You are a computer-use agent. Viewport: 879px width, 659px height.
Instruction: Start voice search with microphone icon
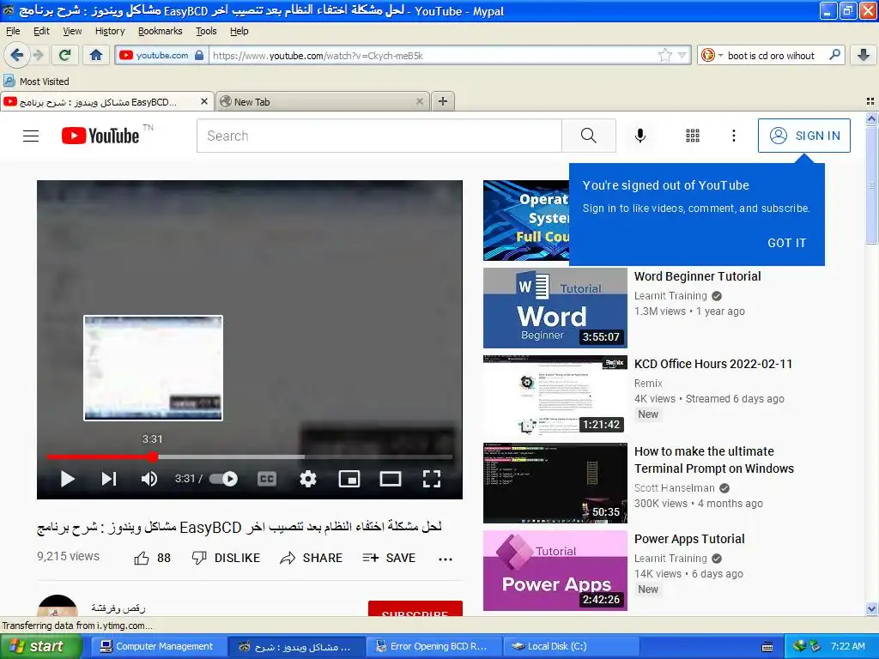640,136
